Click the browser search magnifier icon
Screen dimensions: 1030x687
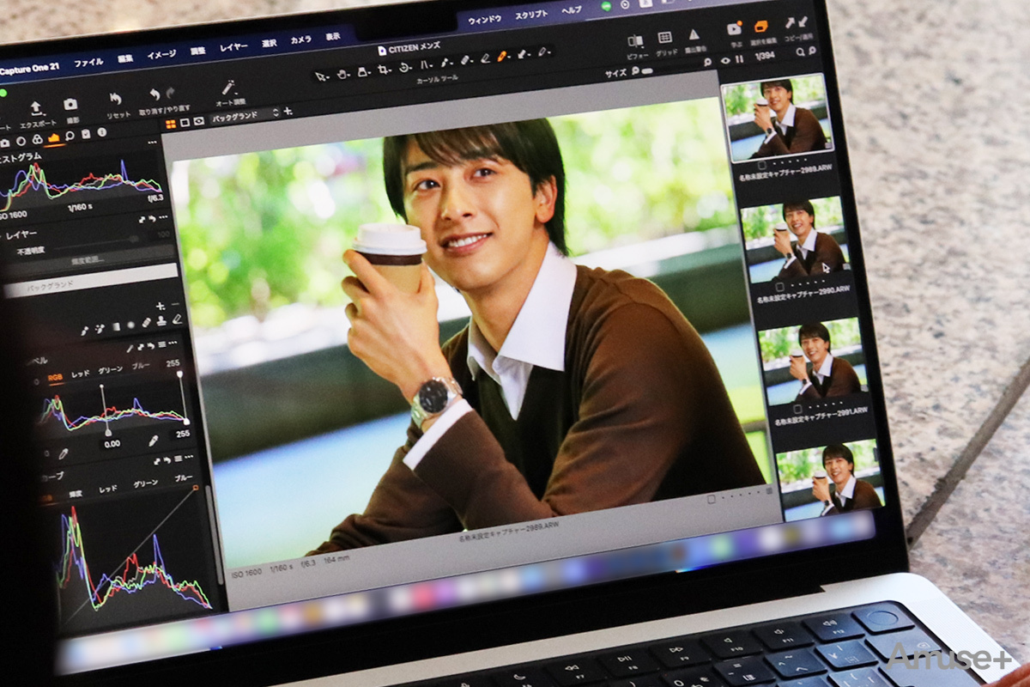tap(800, 52)
